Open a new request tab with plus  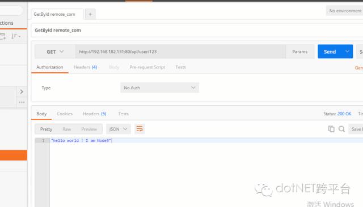pos(90,14)
